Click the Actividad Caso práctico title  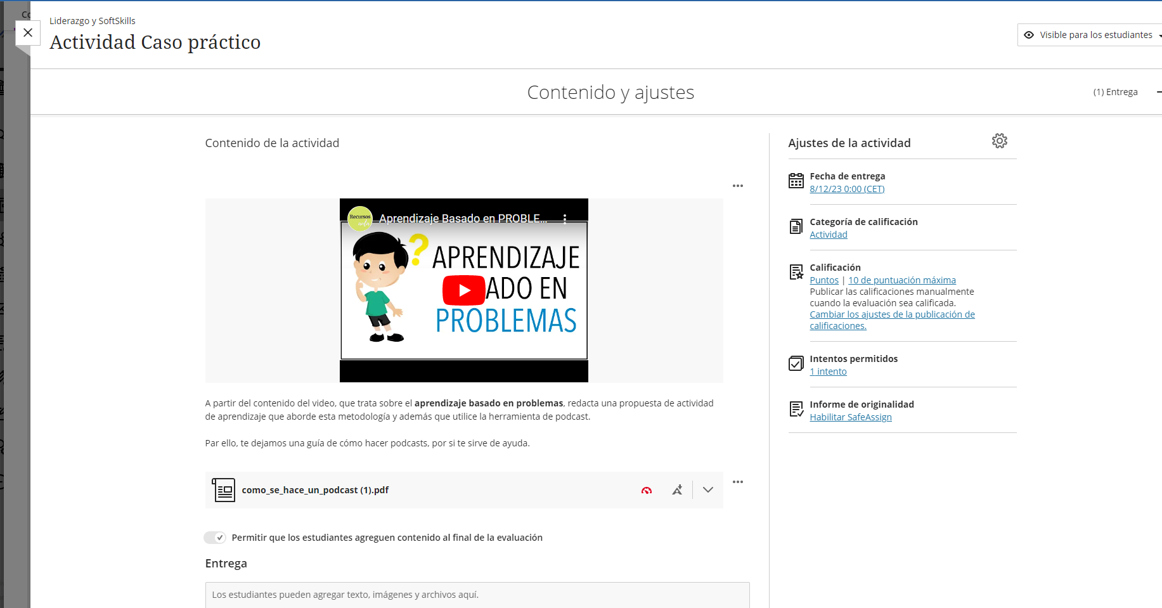point(155,42)
